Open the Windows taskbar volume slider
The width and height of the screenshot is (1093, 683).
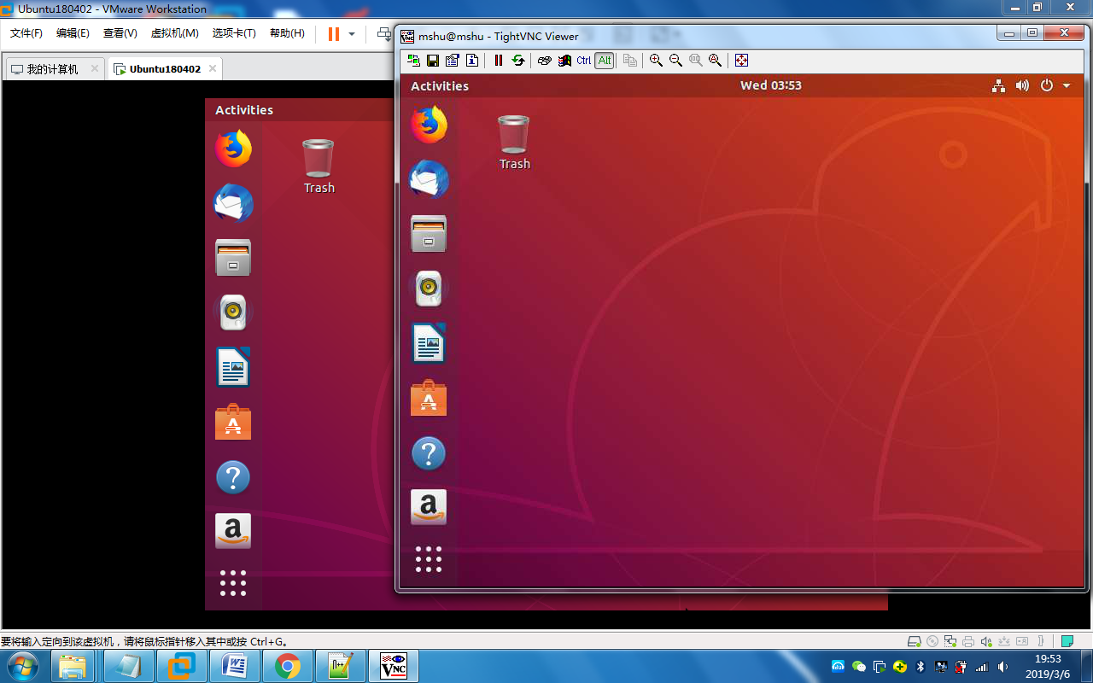coord(1002,667)
